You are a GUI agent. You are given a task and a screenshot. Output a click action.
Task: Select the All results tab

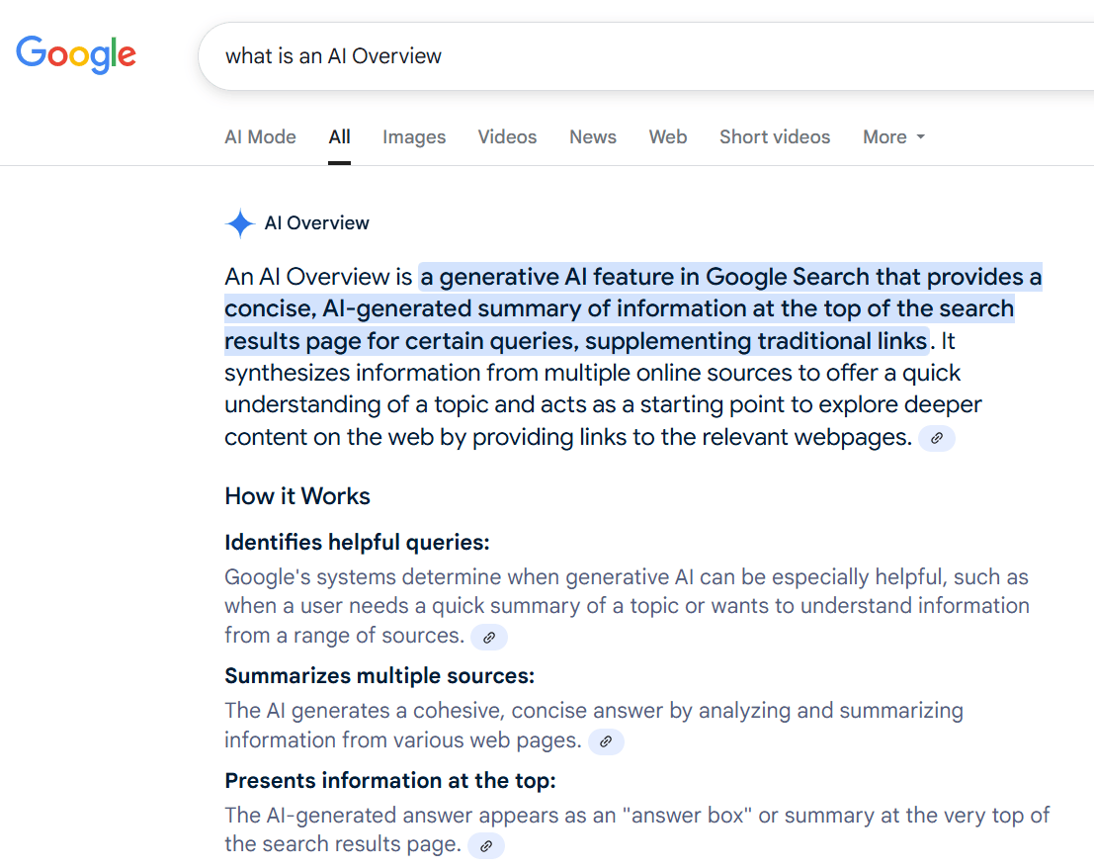(x=339, y=136)
